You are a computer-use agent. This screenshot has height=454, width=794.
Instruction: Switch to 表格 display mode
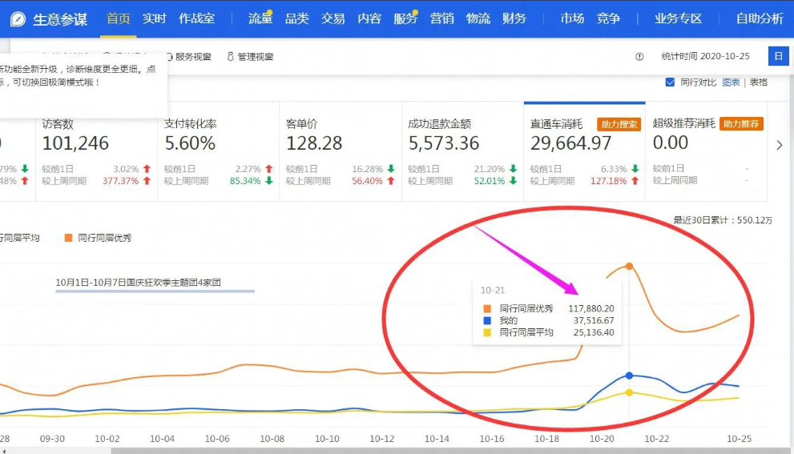tap(759, 82)
